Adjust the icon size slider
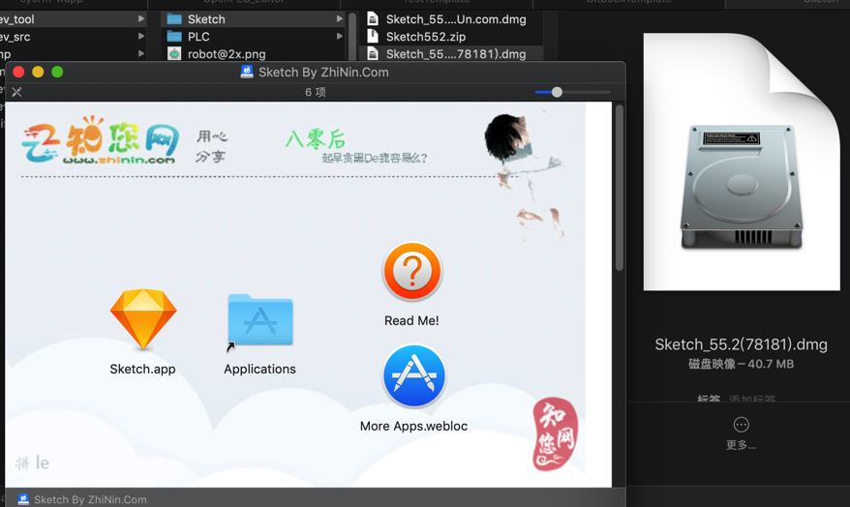The height and width of the screenshot is (507, 850). 557,92
